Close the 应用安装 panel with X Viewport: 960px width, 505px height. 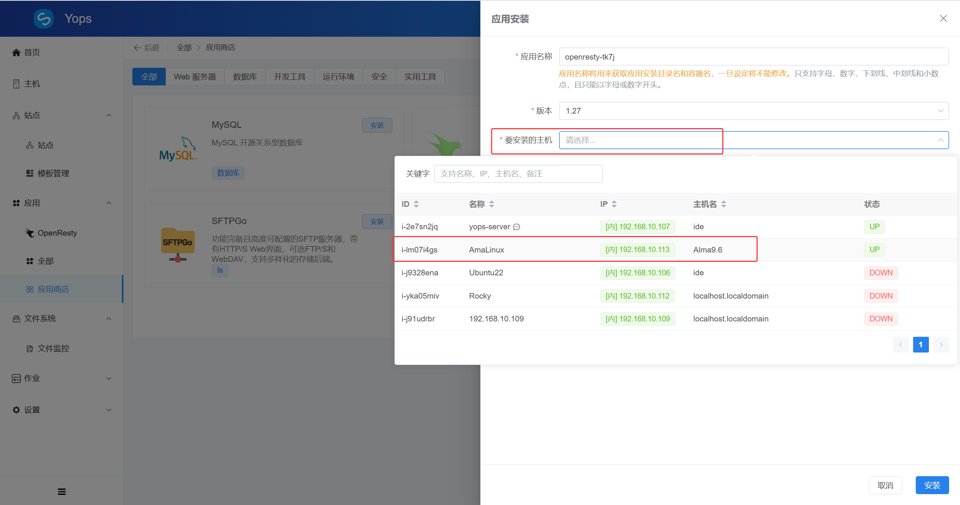click(x=943, y=18)
